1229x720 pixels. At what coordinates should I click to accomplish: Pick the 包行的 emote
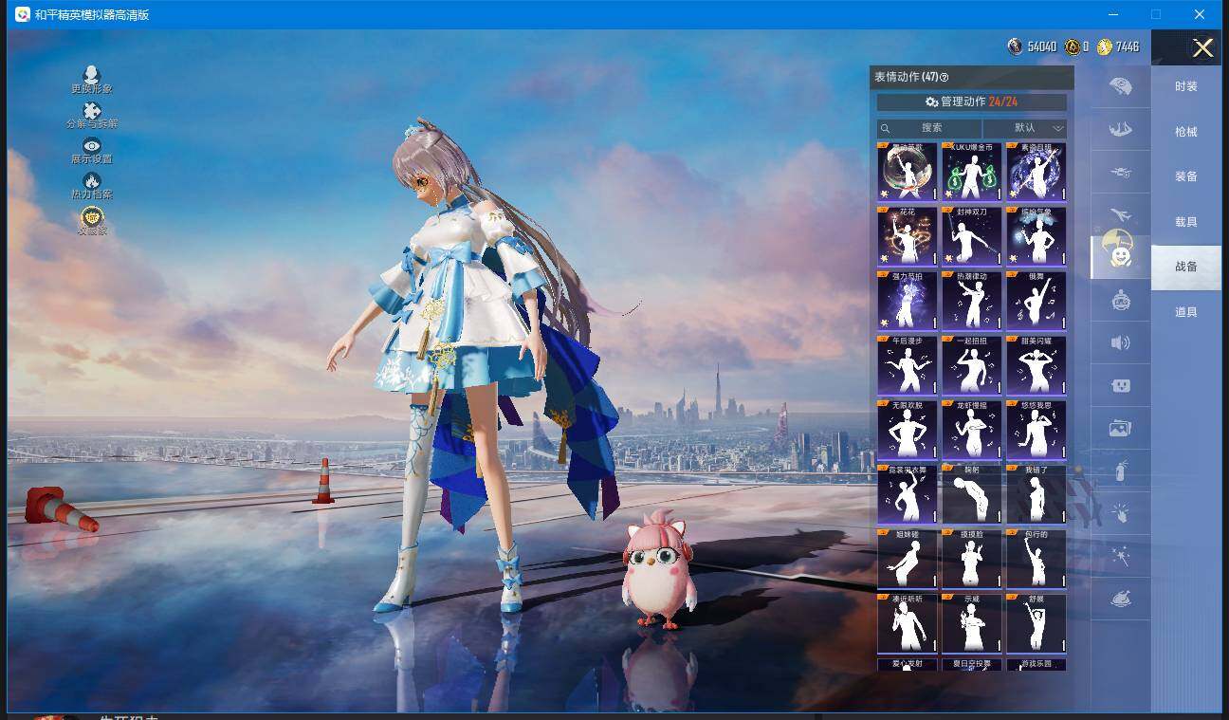point(1036,558)
